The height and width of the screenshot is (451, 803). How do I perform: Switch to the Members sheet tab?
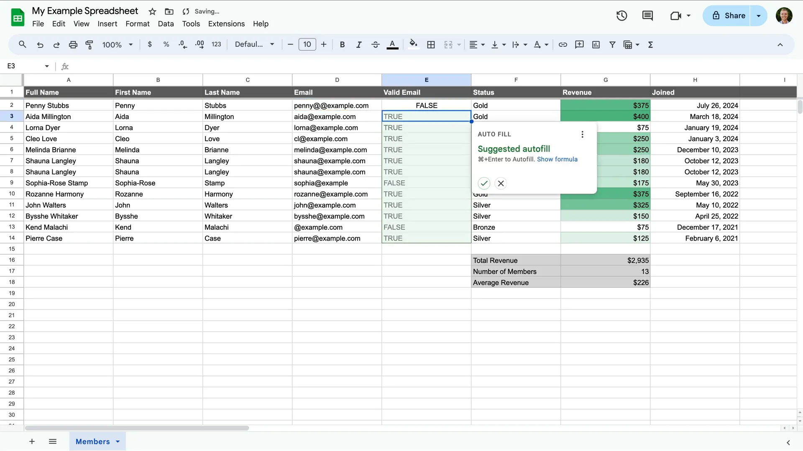93,441
